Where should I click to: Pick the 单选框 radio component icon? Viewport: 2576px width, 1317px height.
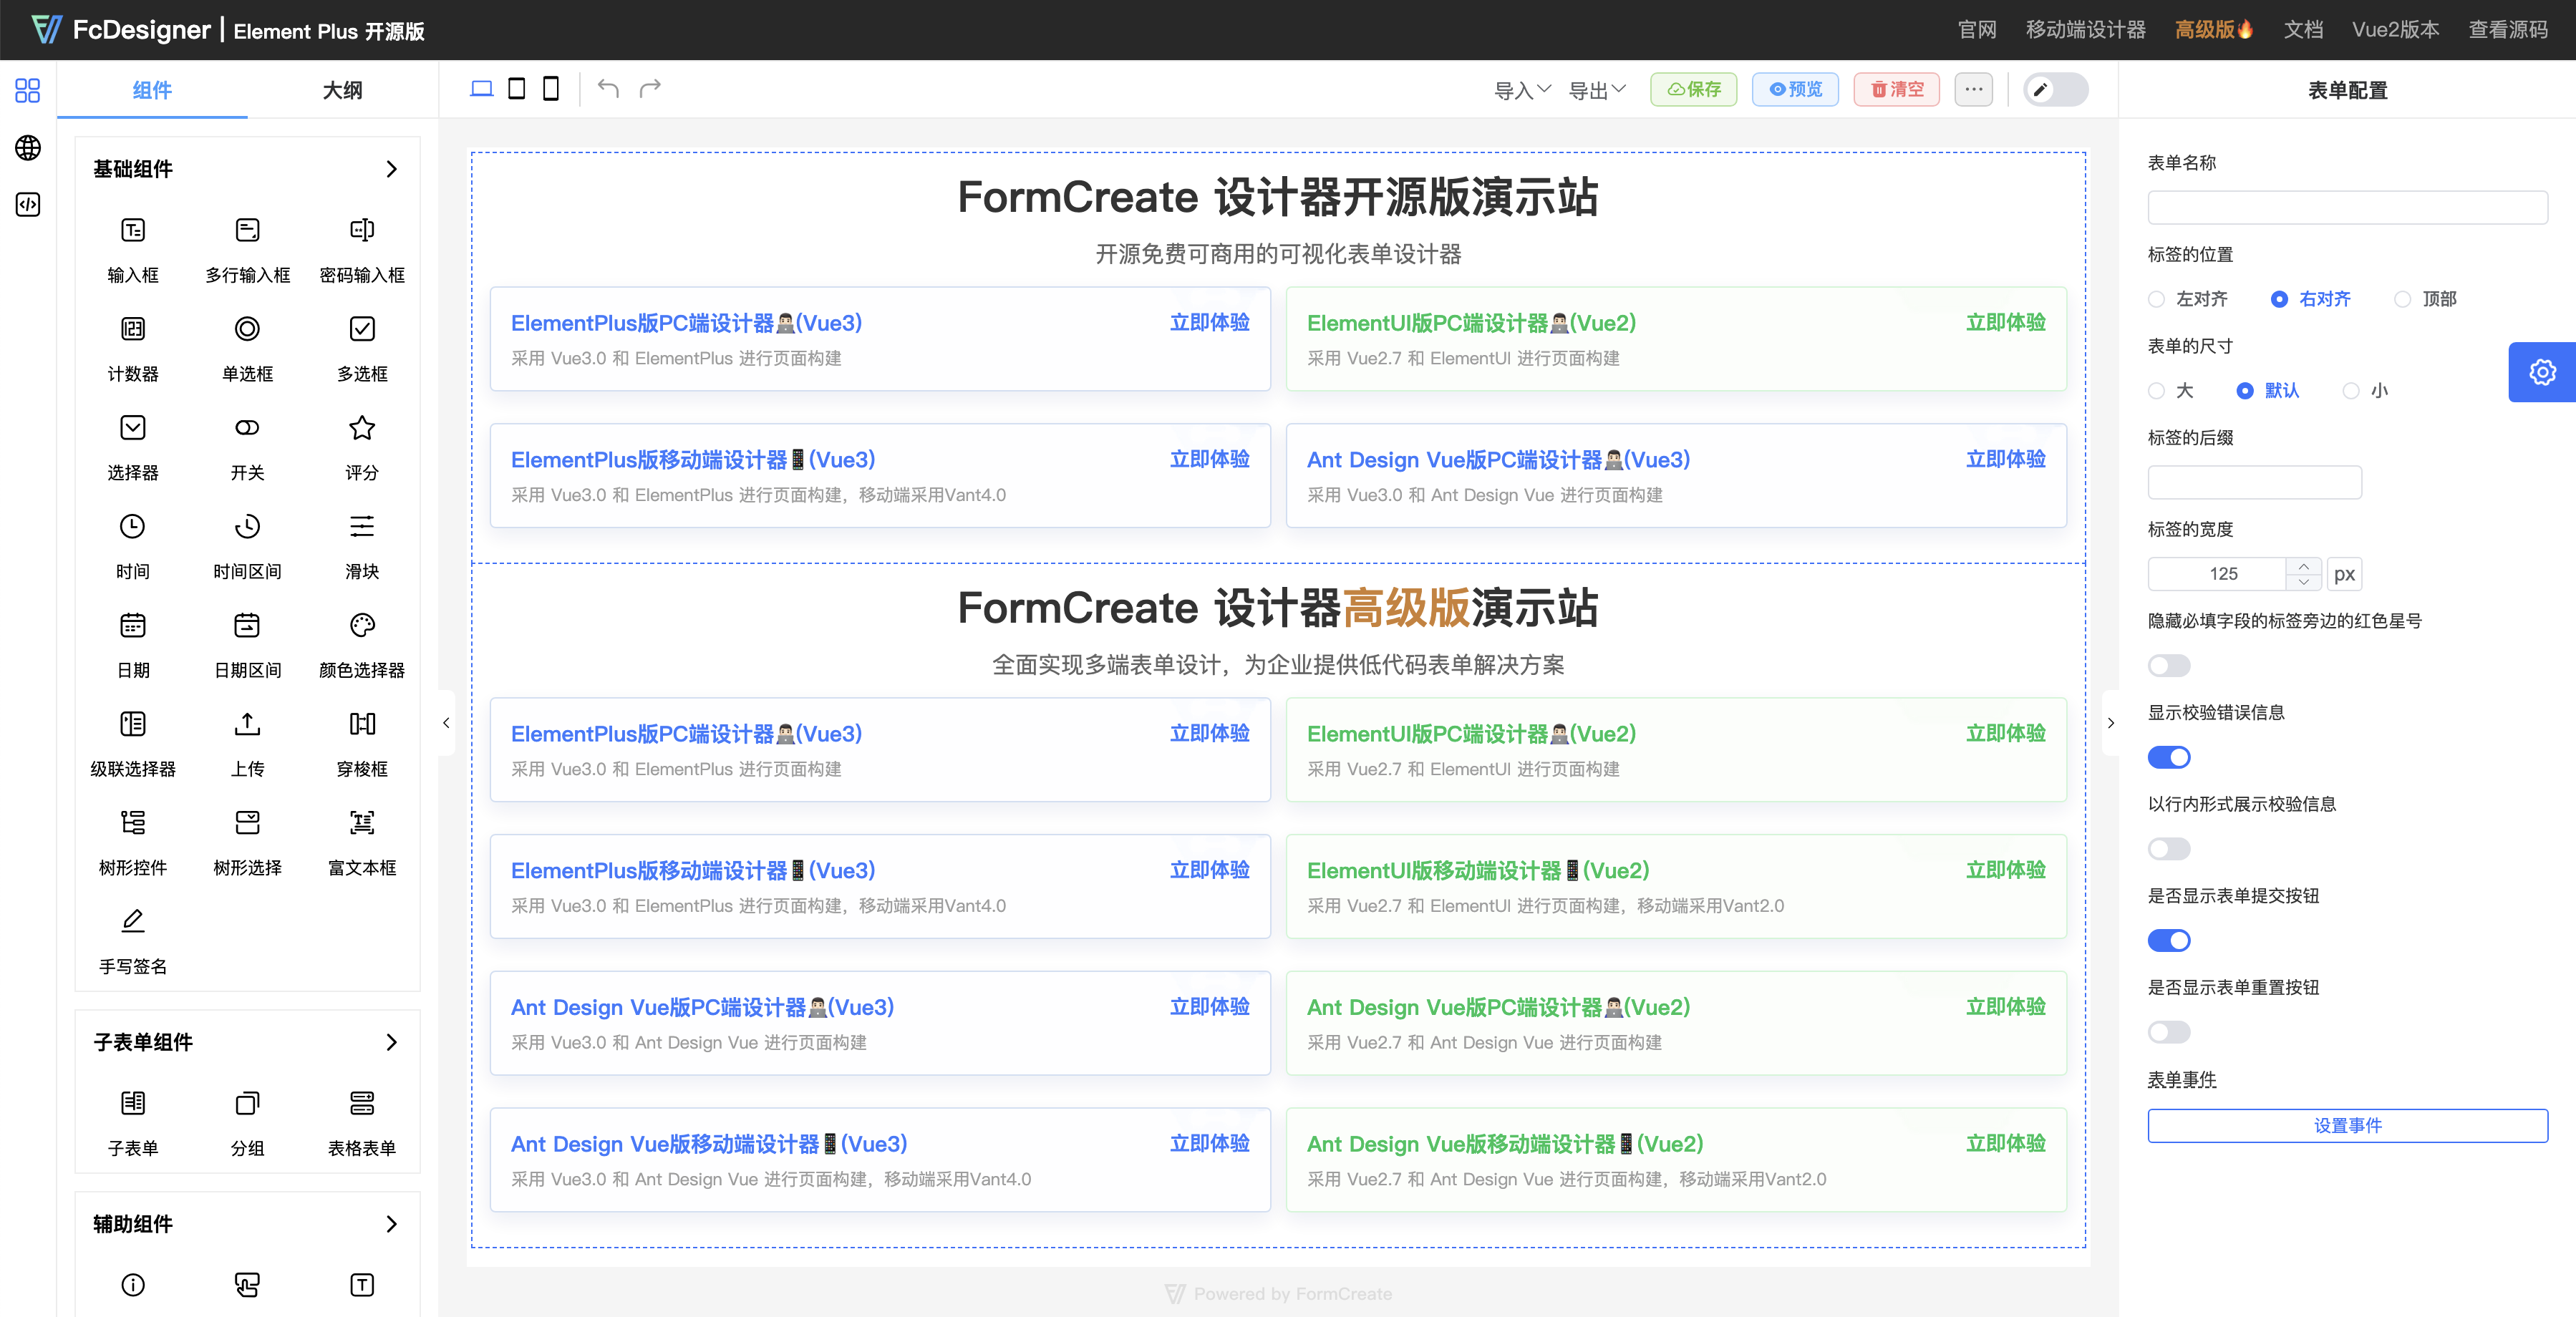tap(247, 329)
